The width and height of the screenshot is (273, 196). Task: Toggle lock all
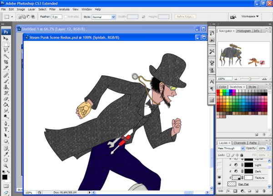point(242,155)
